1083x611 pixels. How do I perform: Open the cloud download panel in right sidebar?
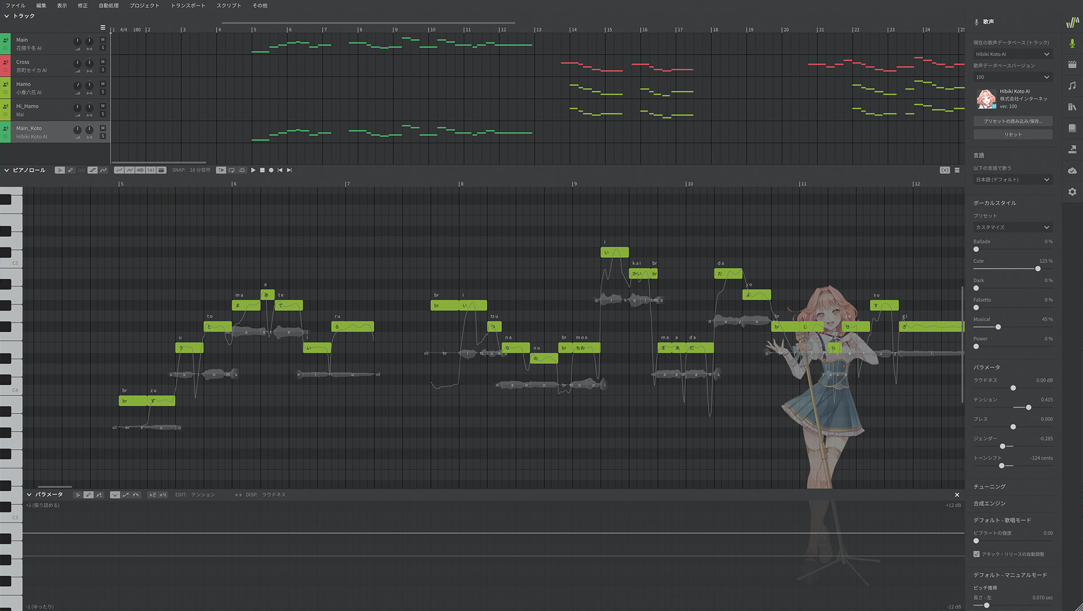[x=1072, y=170]
